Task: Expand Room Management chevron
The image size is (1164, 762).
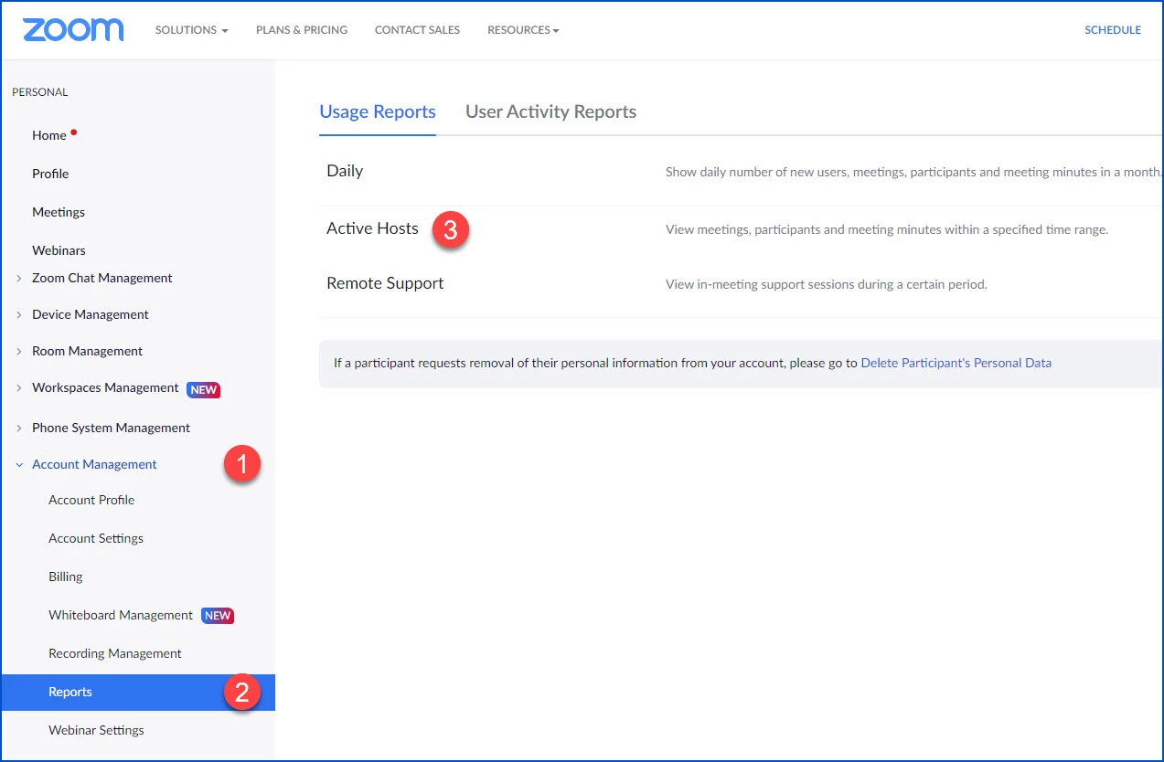Action: pos(19,351)
